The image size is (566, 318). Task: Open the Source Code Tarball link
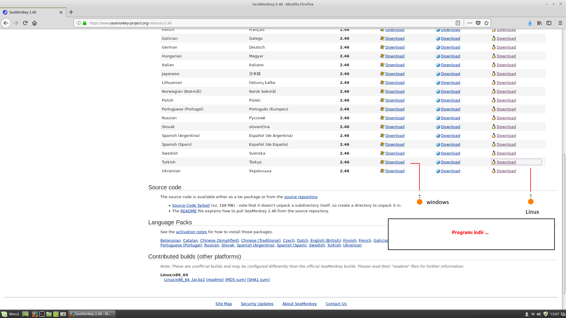(x=191, y=206)
